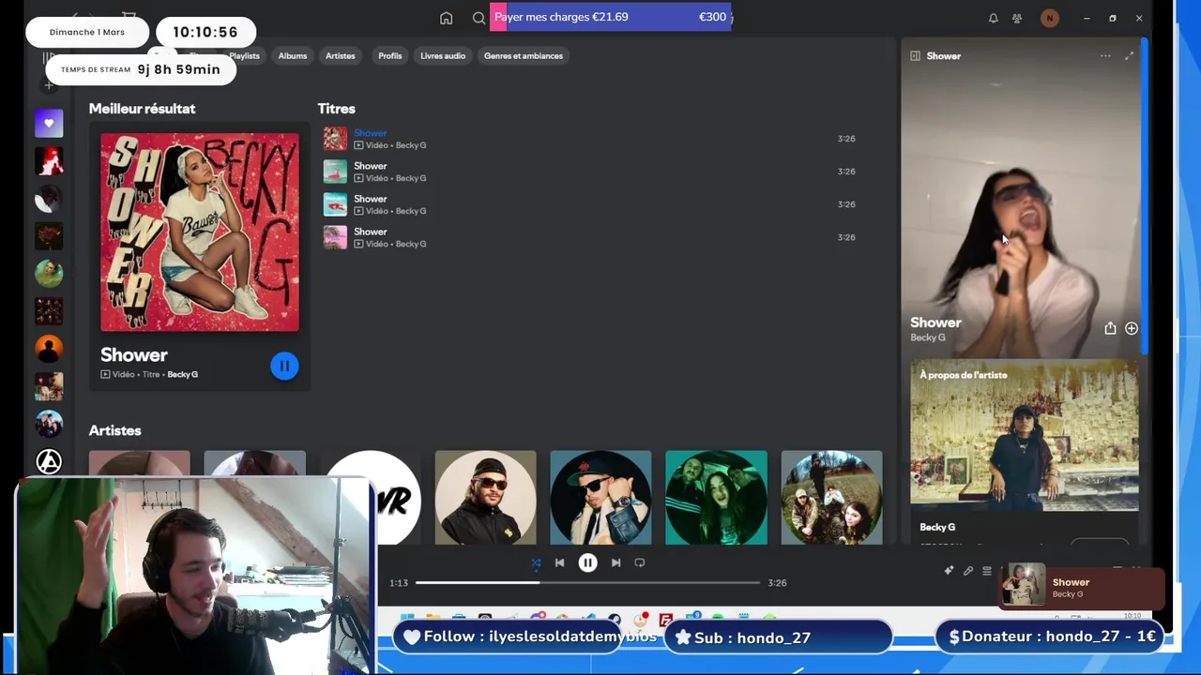The image size is (1201, 675).
Task: Pause Shower with the blue best-result button
Action: coord(284,366)
